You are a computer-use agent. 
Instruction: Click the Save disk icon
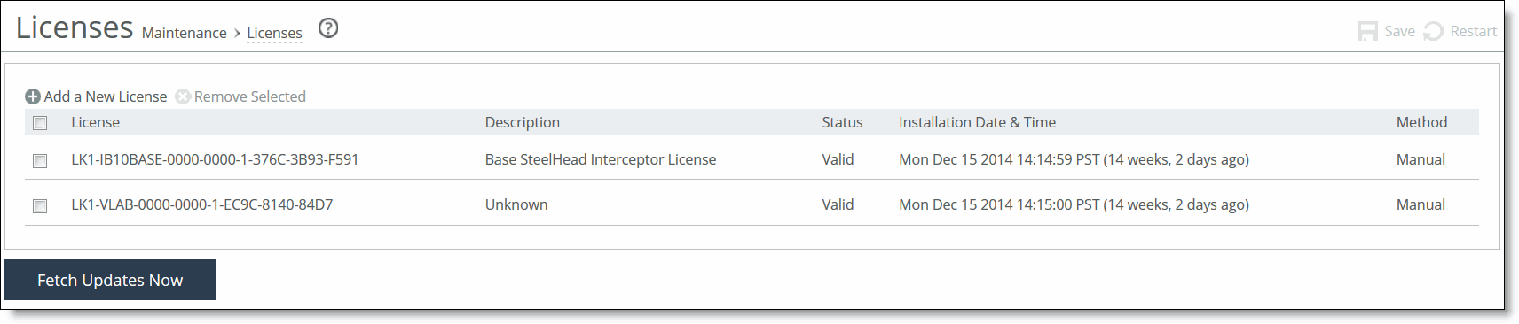1367,31
